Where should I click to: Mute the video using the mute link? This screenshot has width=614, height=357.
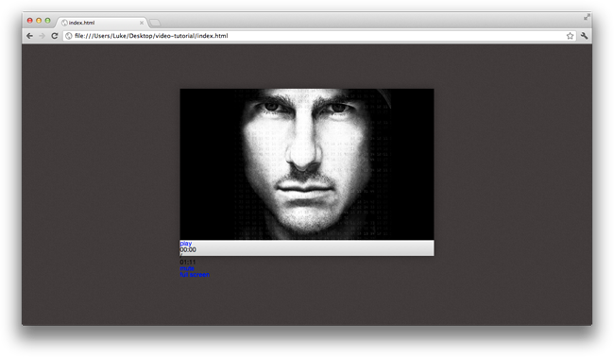click(187, 268)
